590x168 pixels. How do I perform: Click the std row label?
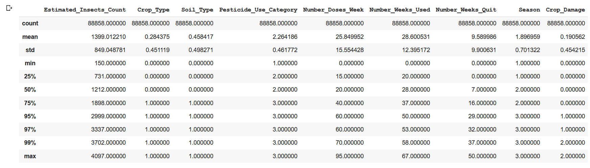30,50
